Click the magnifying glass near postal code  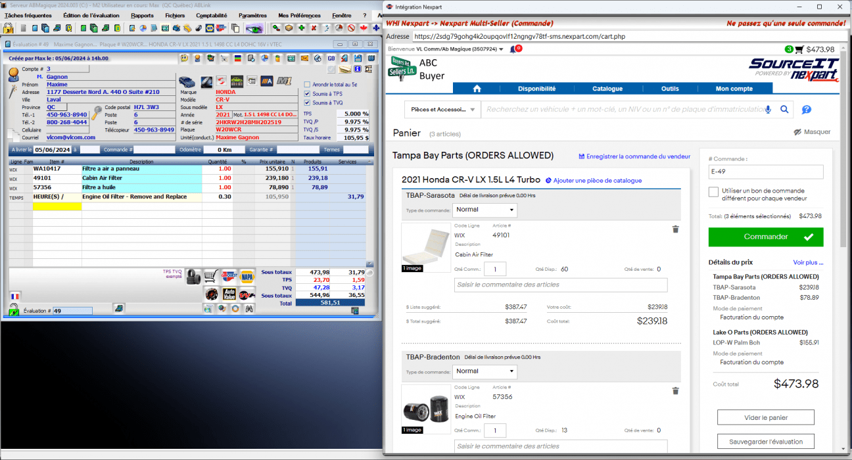[97, 111]
